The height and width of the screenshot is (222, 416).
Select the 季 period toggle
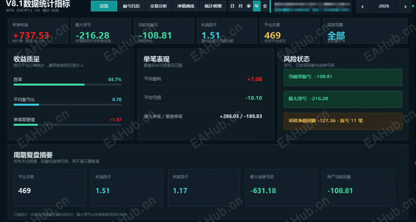pyautogui.click(x=248, y=6)
